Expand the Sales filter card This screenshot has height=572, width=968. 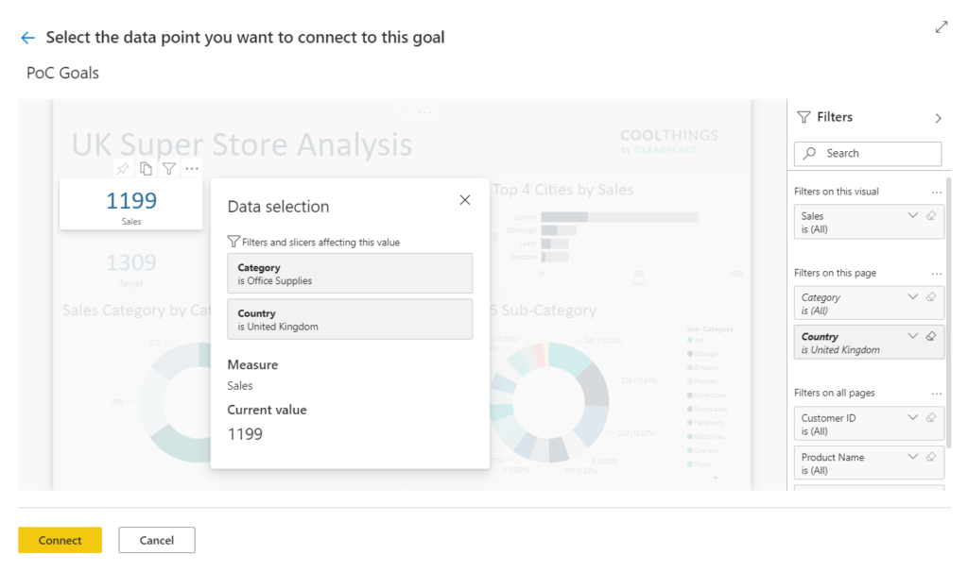coord(912,215)
